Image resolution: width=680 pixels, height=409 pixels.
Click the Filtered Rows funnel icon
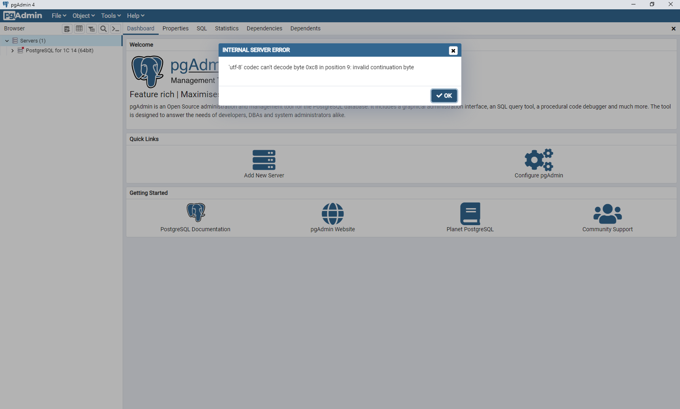pyautogui.click(x=91, y=29)
